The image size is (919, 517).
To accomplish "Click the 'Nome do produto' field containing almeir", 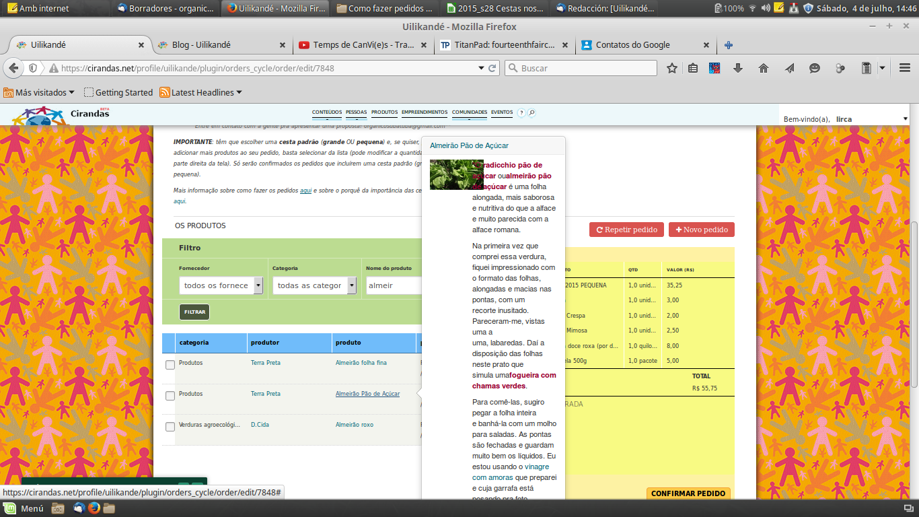I will 394,285.
